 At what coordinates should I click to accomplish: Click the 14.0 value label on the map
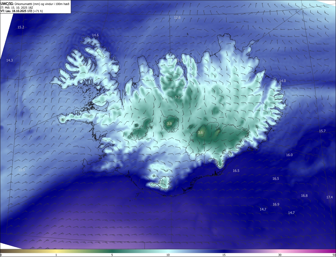click(x=282, y=81)
